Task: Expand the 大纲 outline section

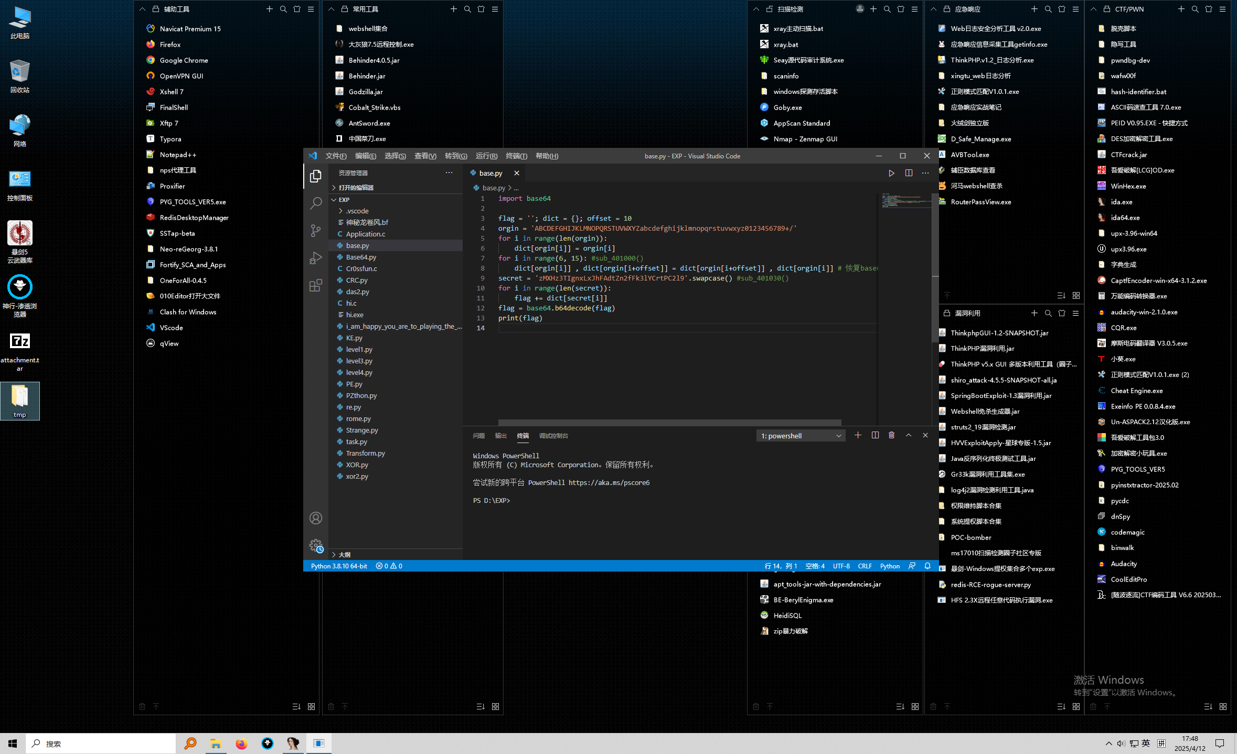Action: [x=344, y=554]
